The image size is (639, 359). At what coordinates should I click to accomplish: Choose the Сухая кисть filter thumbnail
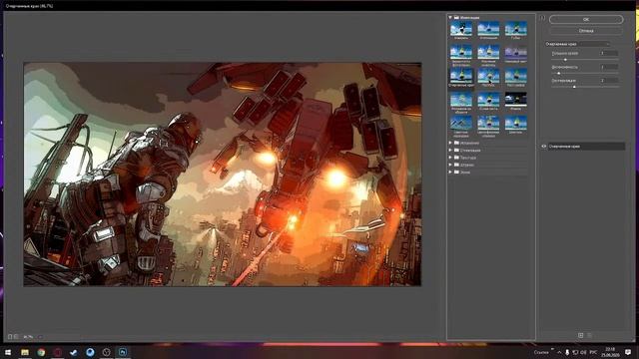click(x=488, y=100)
